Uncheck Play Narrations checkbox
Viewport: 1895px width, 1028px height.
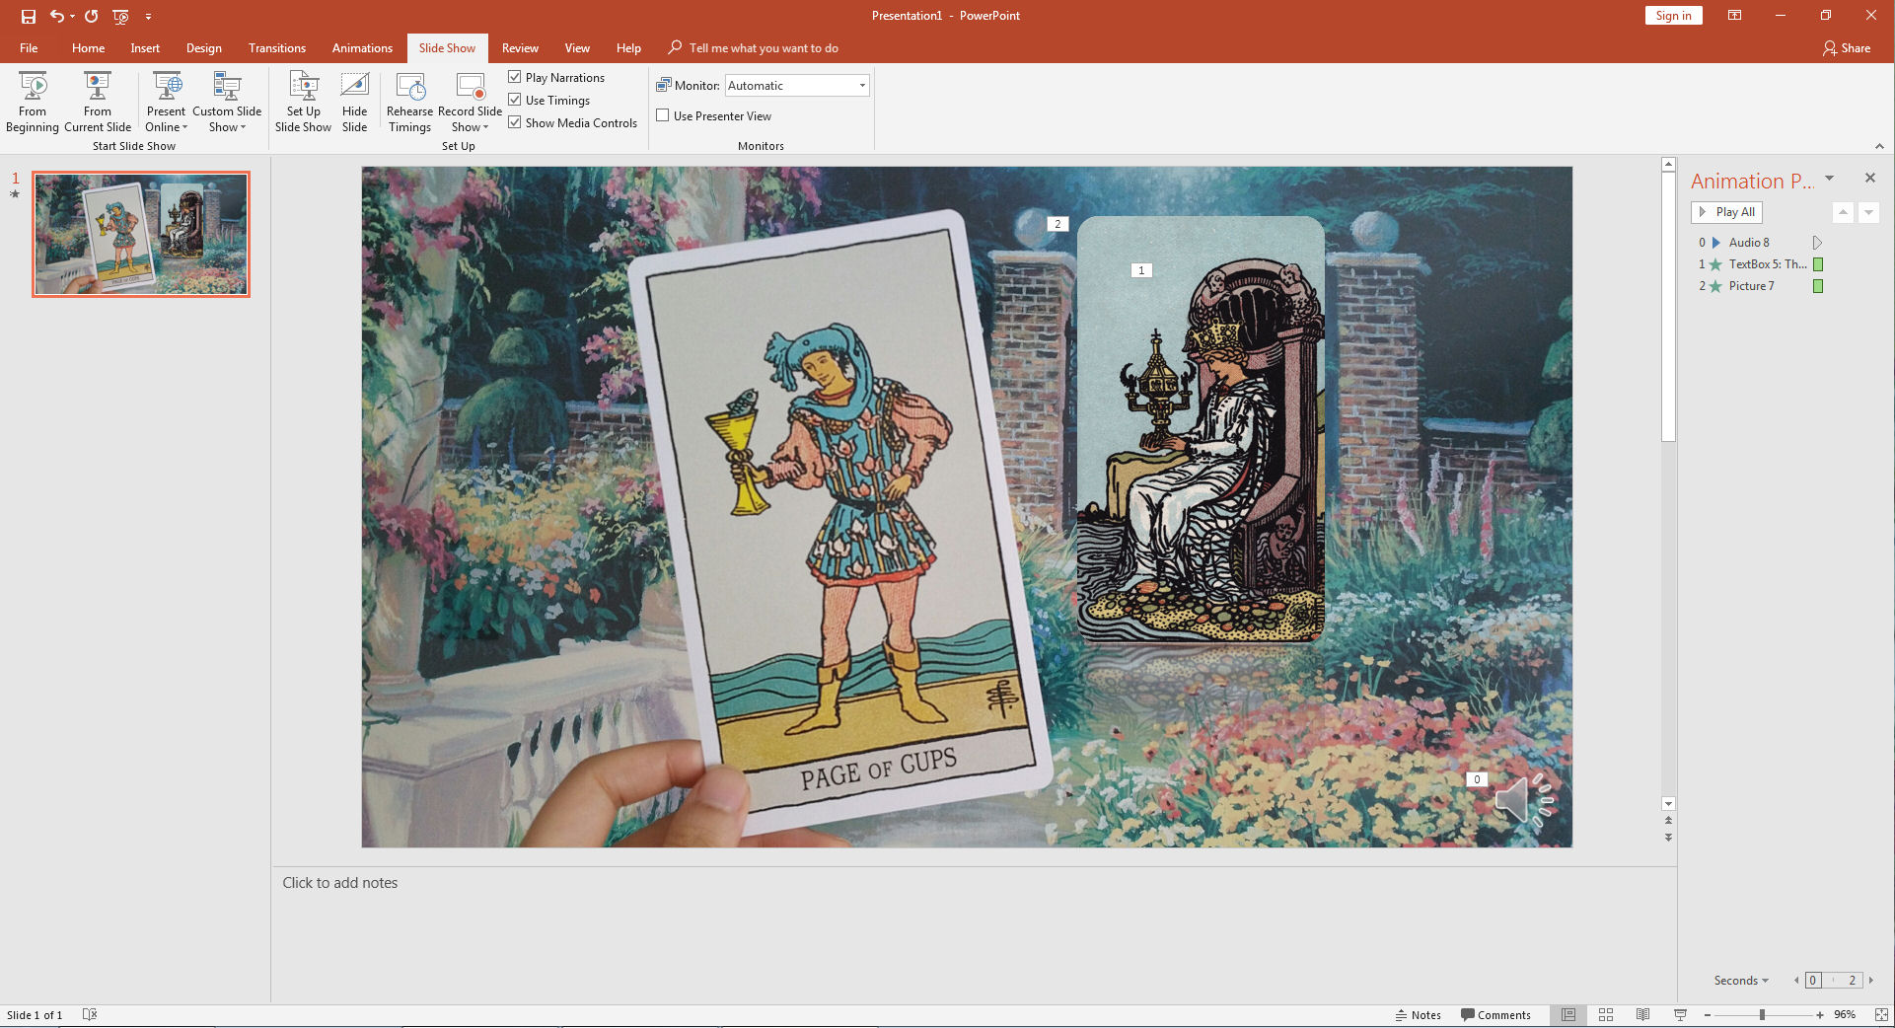coord(515,77)
